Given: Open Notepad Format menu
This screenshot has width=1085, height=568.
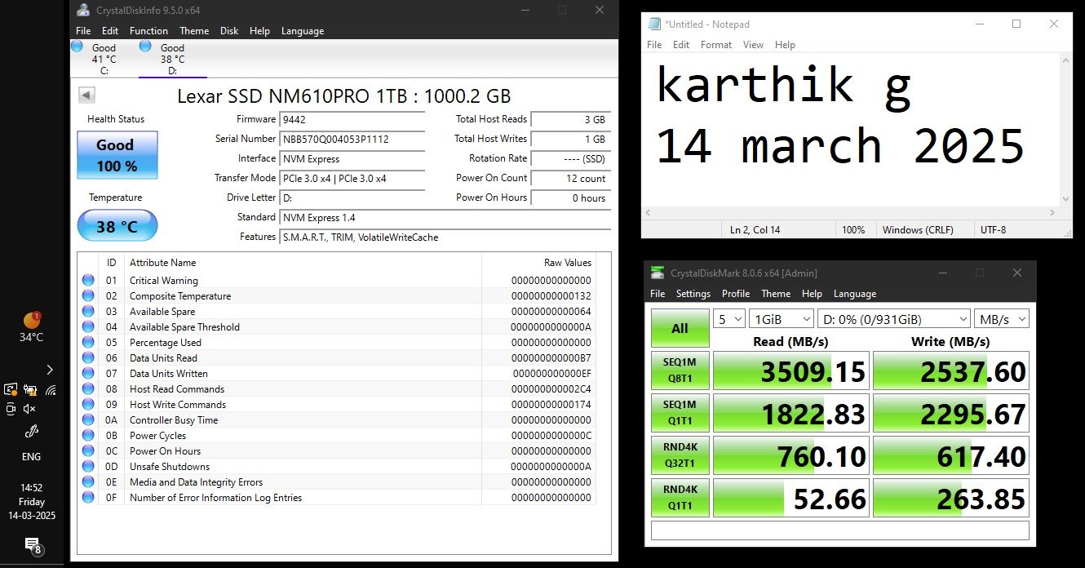Looking at the screenshot, I should coord(716,45).
